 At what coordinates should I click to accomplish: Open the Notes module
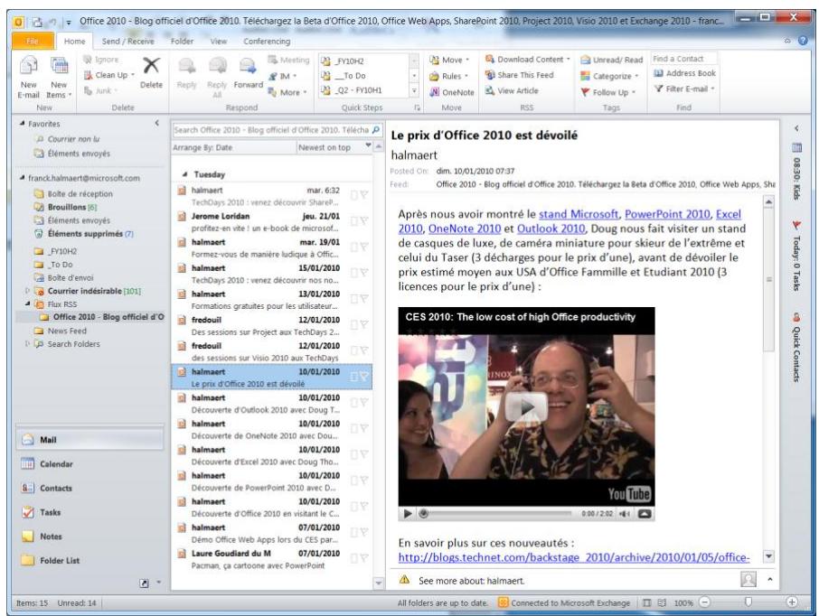point(89,537)
